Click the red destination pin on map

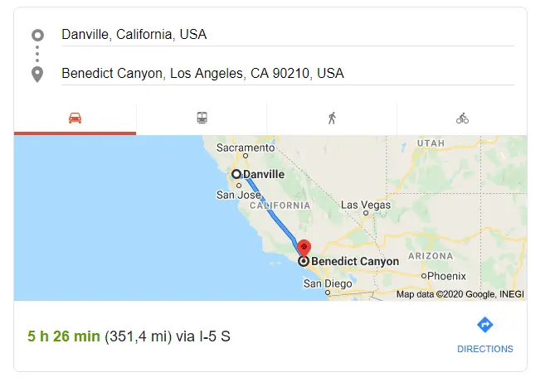[304, 247]
